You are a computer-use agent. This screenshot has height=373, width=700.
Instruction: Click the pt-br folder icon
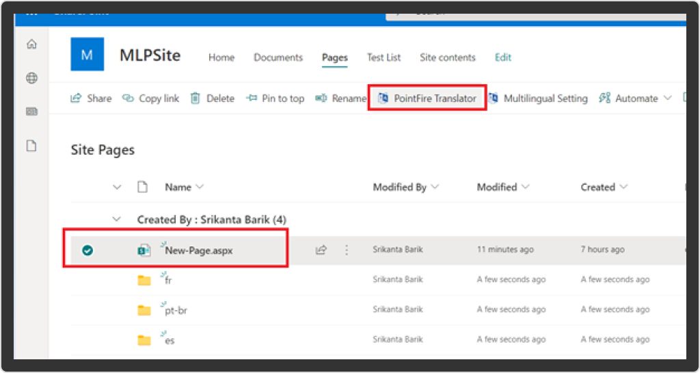coord(144,310)
